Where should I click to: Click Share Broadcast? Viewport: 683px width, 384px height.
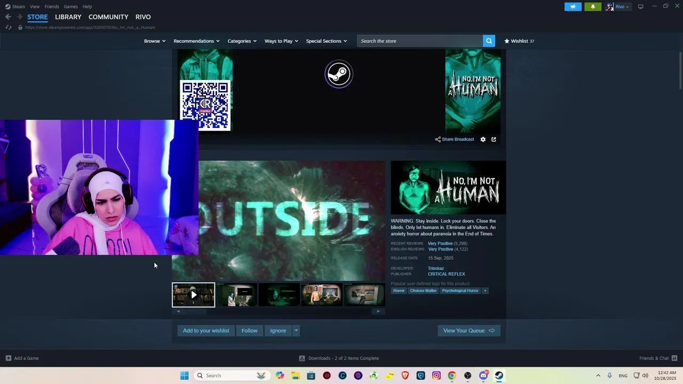coord(454,139)
